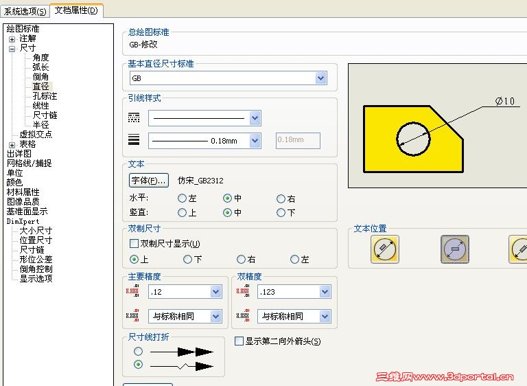Select the aligned text position icon
Image resolution: width=527 pixels, height=386 pixels.
click(x=385, y=249)
